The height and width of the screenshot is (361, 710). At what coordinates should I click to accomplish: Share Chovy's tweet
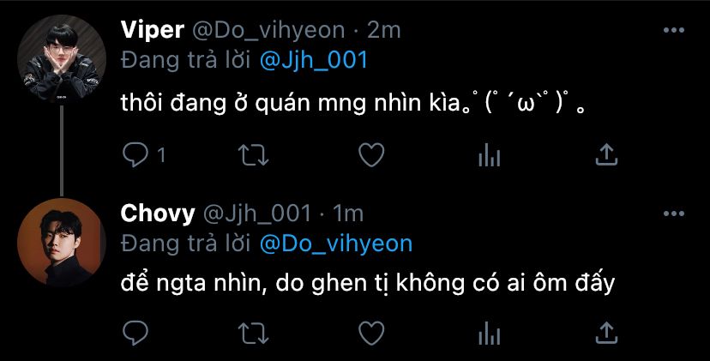(606, 333)
